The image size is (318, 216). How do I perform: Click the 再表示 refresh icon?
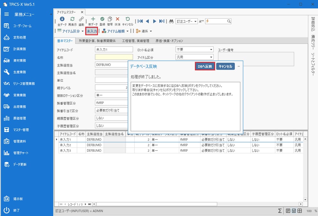tap(72, 20)
